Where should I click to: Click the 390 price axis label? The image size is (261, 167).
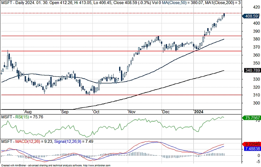click(256, 31)
